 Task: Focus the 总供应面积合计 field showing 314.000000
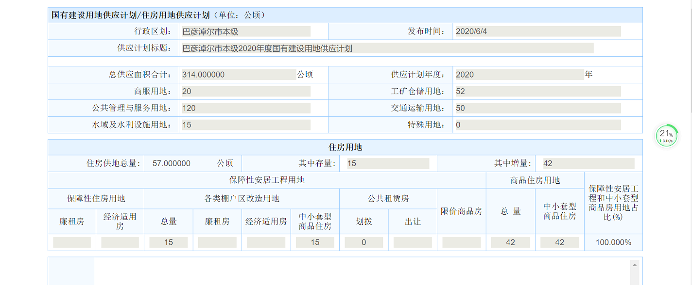point(238,75)
